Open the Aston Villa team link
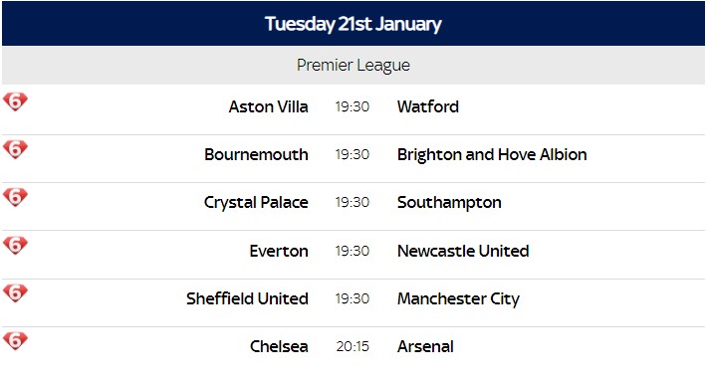The image size is (707, 381). pos(268,106)
